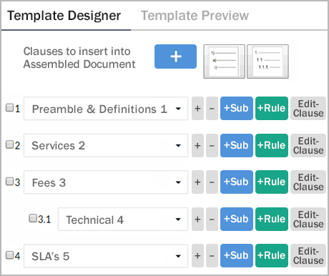This screenshot has height=276, width=329.
Task: Click the grey plus on Preamble & Definitions row
Action: click(197, 108)
